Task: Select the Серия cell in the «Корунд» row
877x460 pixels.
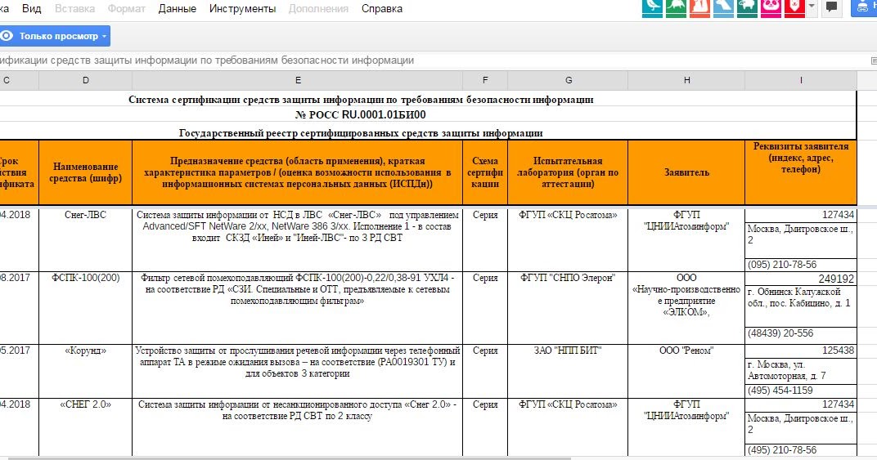Action: point(485,371)
